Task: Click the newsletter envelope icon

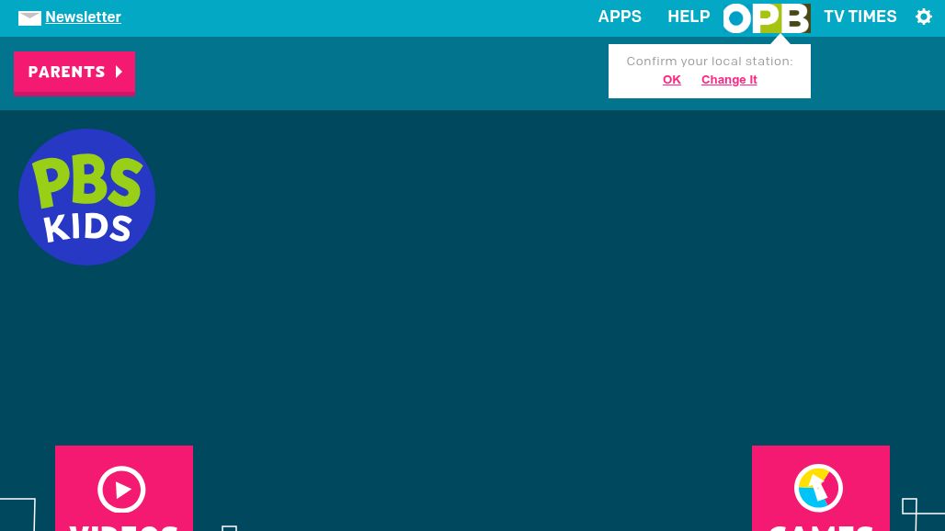Action: 29,18
